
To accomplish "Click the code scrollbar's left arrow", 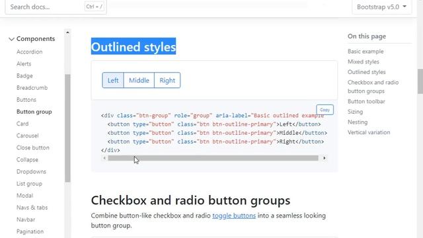I will point(104,158).
